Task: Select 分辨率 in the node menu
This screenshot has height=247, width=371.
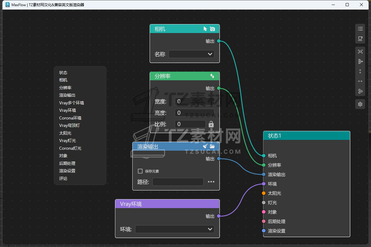Action: (65, 88)
